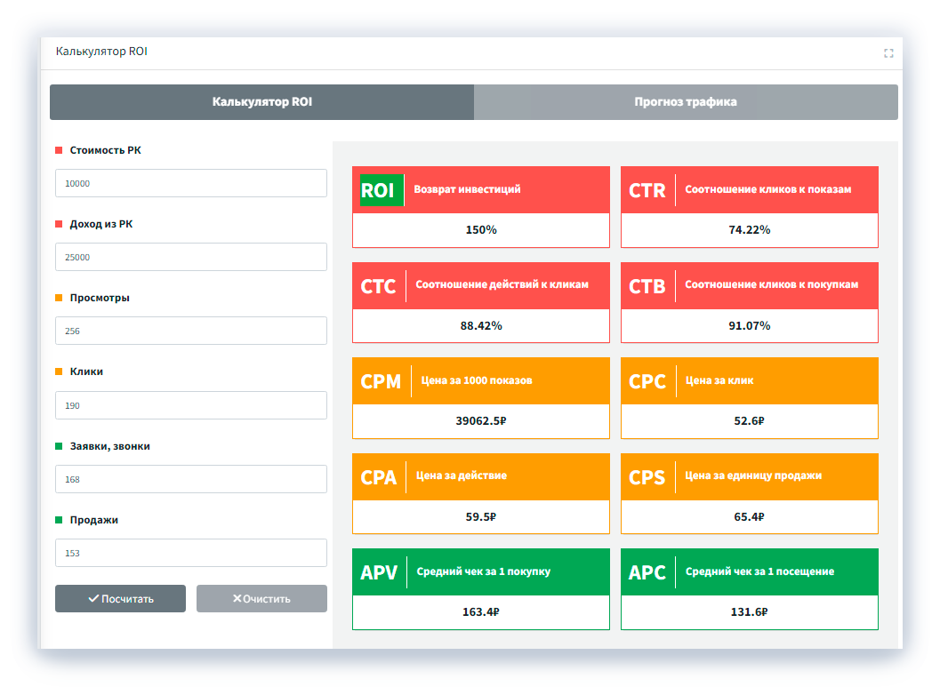The image size is (940, 687).
Task: Click the CTB card header
Action: pos(749,286)
